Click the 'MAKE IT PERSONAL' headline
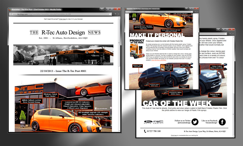 click(x=157, y=35)
